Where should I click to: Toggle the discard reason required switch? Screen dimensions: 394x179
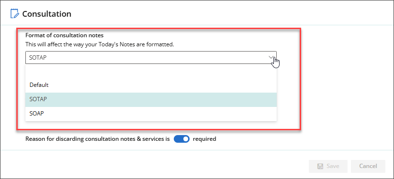(181, 139)
